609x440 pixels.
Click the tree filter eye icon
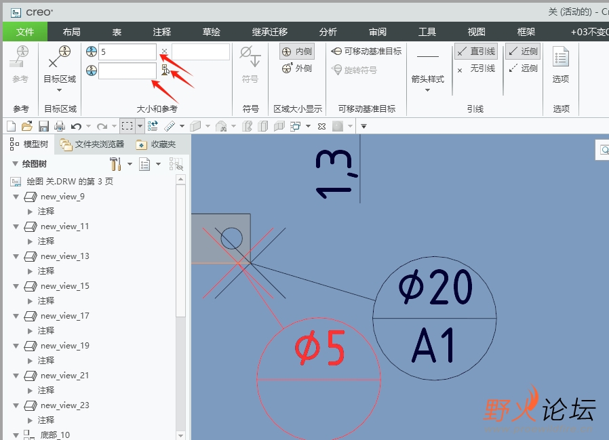(176, 164)
